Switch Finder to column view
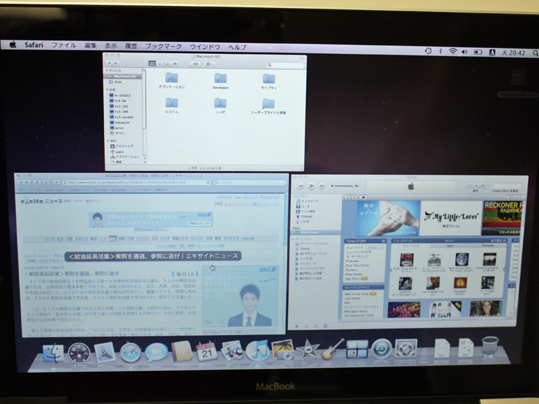This screenshot has height=404, width=539. [x=167, y=63]
